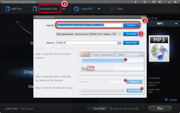Viewport: 180px width, 113px height.
Task: Click the Clear trash can icon
Action: pyautogui.click(x=112, y=9)
